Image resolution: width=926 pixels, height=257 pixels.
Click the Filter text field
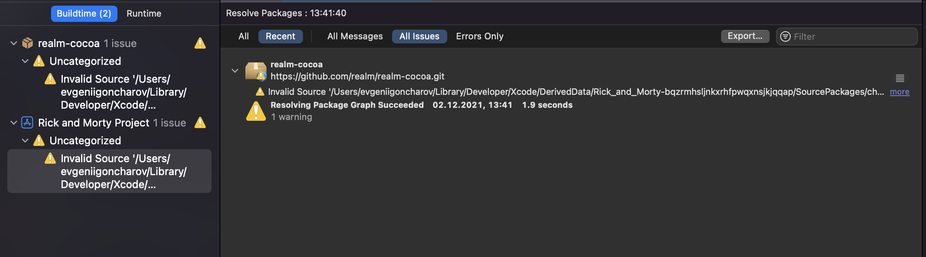point(847,36)
